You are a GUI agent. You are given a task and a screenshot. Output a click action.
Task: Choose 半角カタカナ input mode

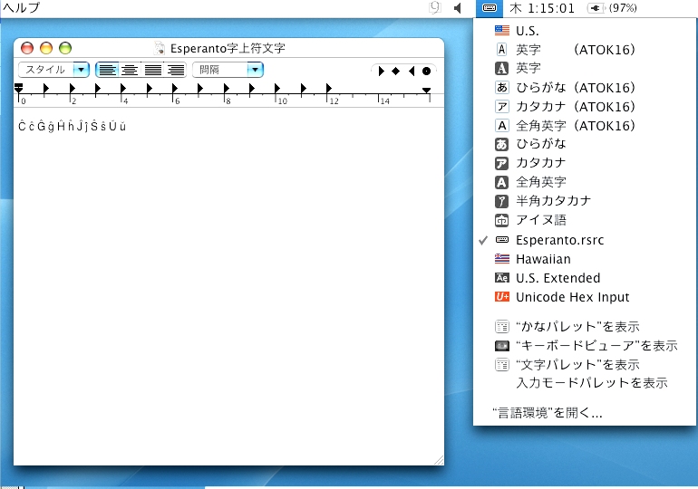point(585,201)
